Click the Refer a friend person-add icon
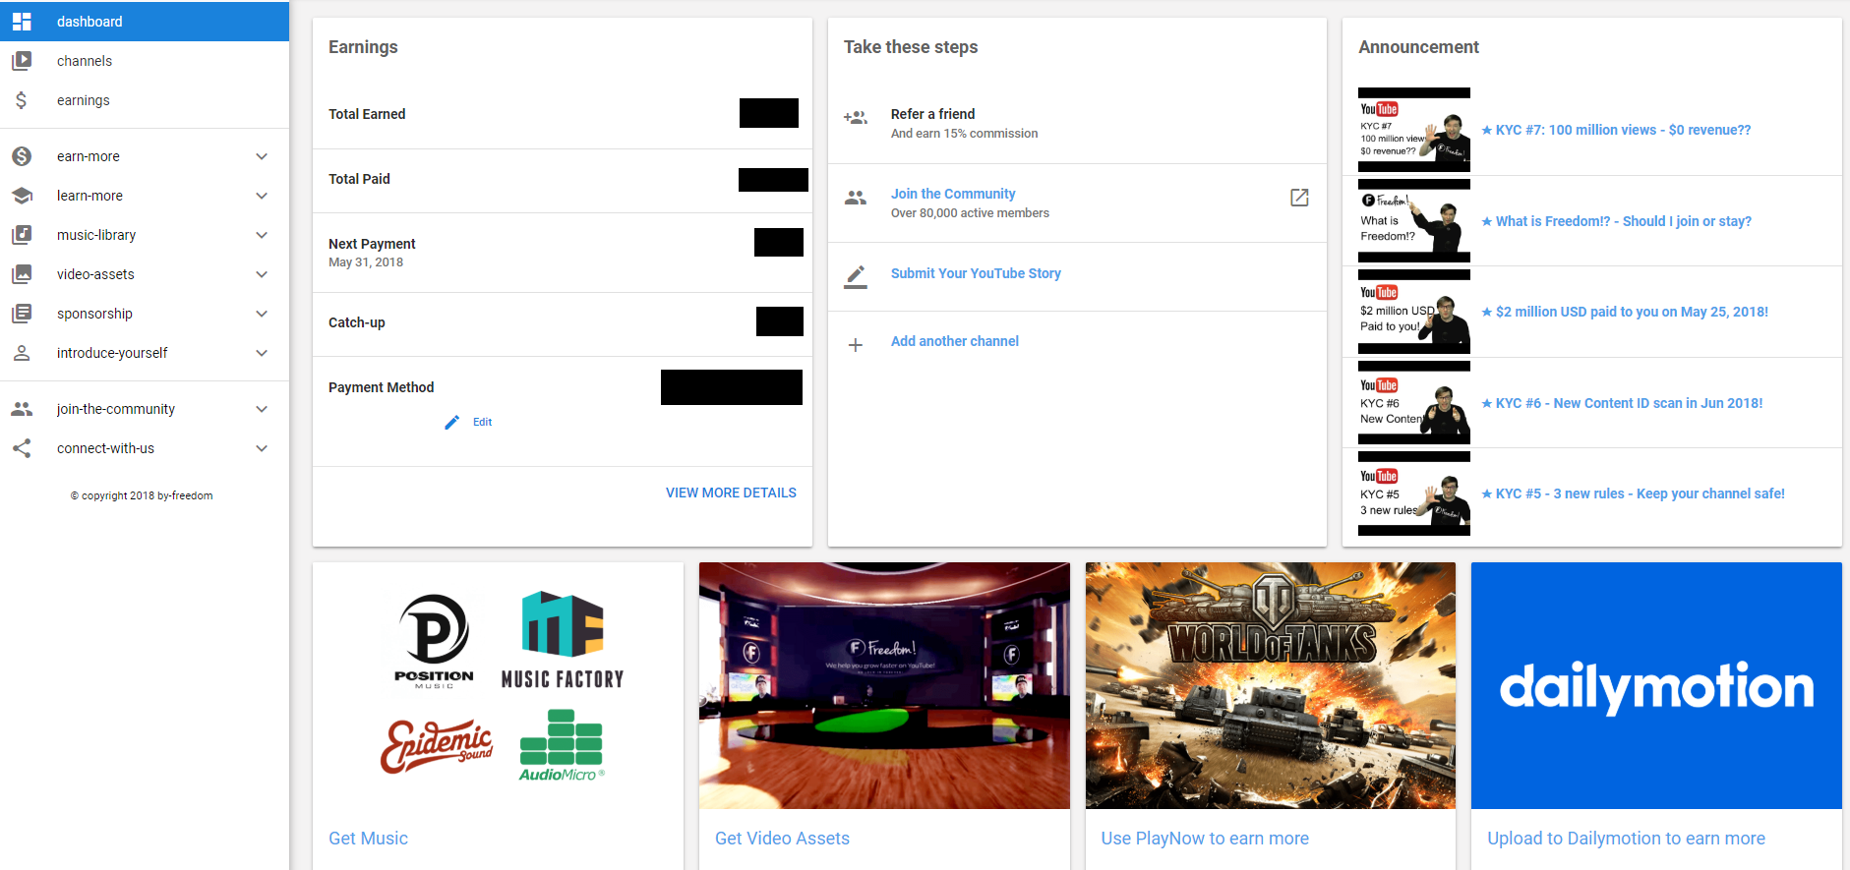Image resolution: width=1850 pixels, height=870 pixels. coord(856,118)
